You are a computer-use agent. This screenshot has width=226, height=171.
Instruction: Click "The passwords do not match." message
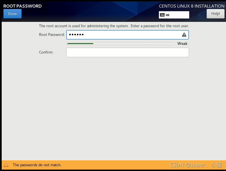[37, 165]
